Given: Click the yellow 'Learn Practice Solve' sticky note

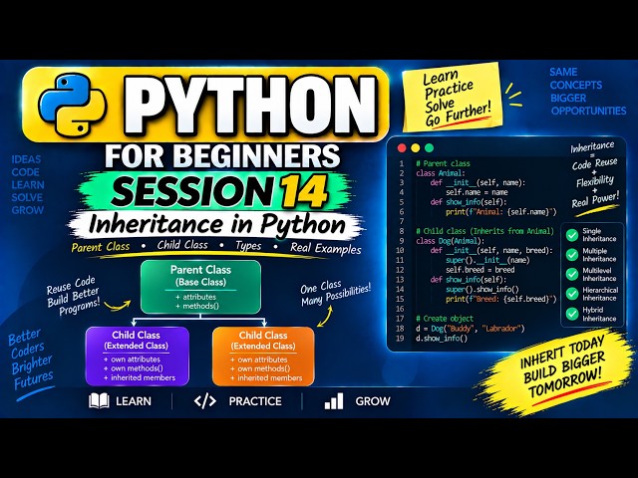Looking at the screenshot, I should [452, 98].
